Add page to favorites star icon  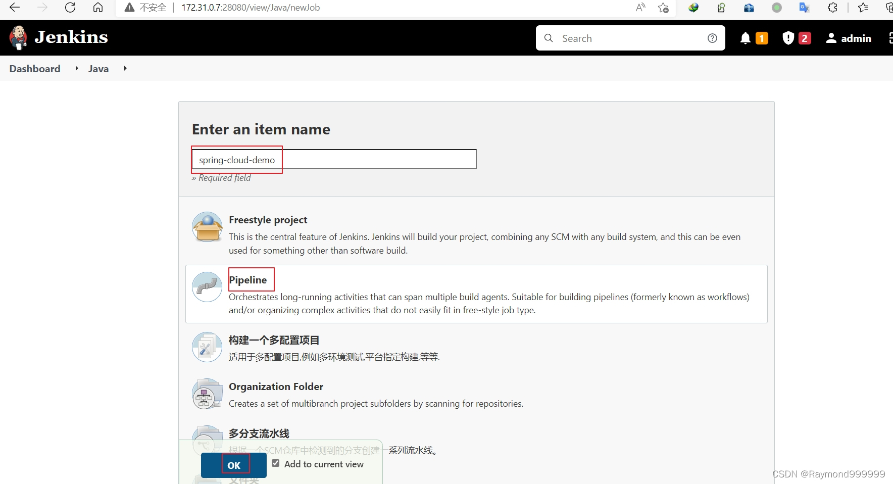click(x=663, y=8)
